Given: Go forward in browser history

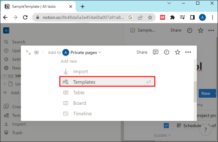Looking at the screenshot, I should coord(15,17).
